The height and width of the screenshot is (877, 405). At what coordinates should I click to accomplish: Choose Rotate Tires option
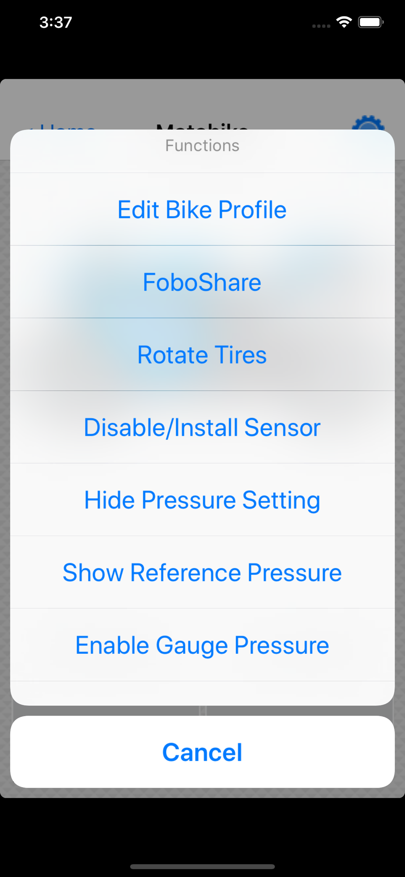[202, 355]
